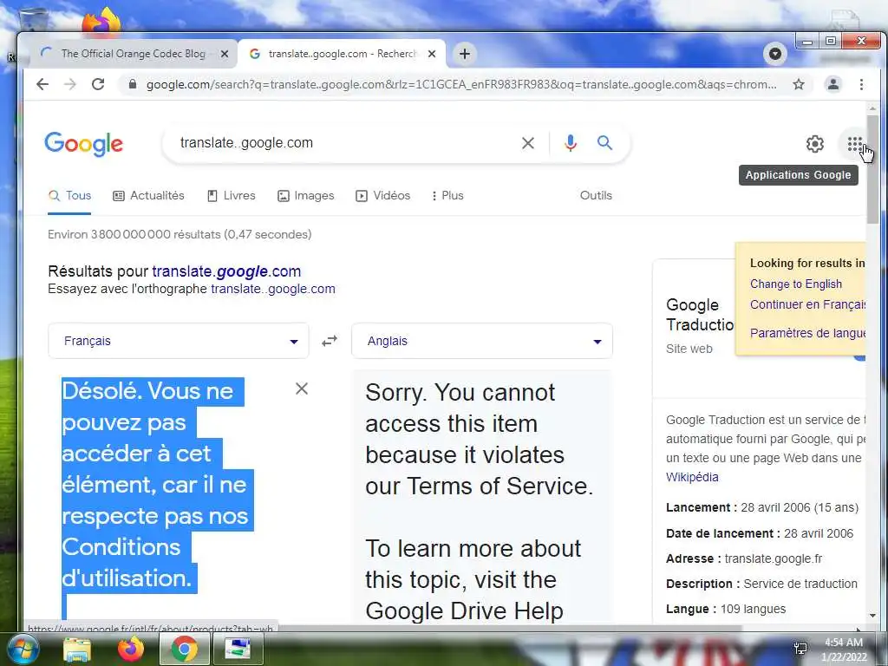Open Paramètres de langue link

click(x=807, y=333)
